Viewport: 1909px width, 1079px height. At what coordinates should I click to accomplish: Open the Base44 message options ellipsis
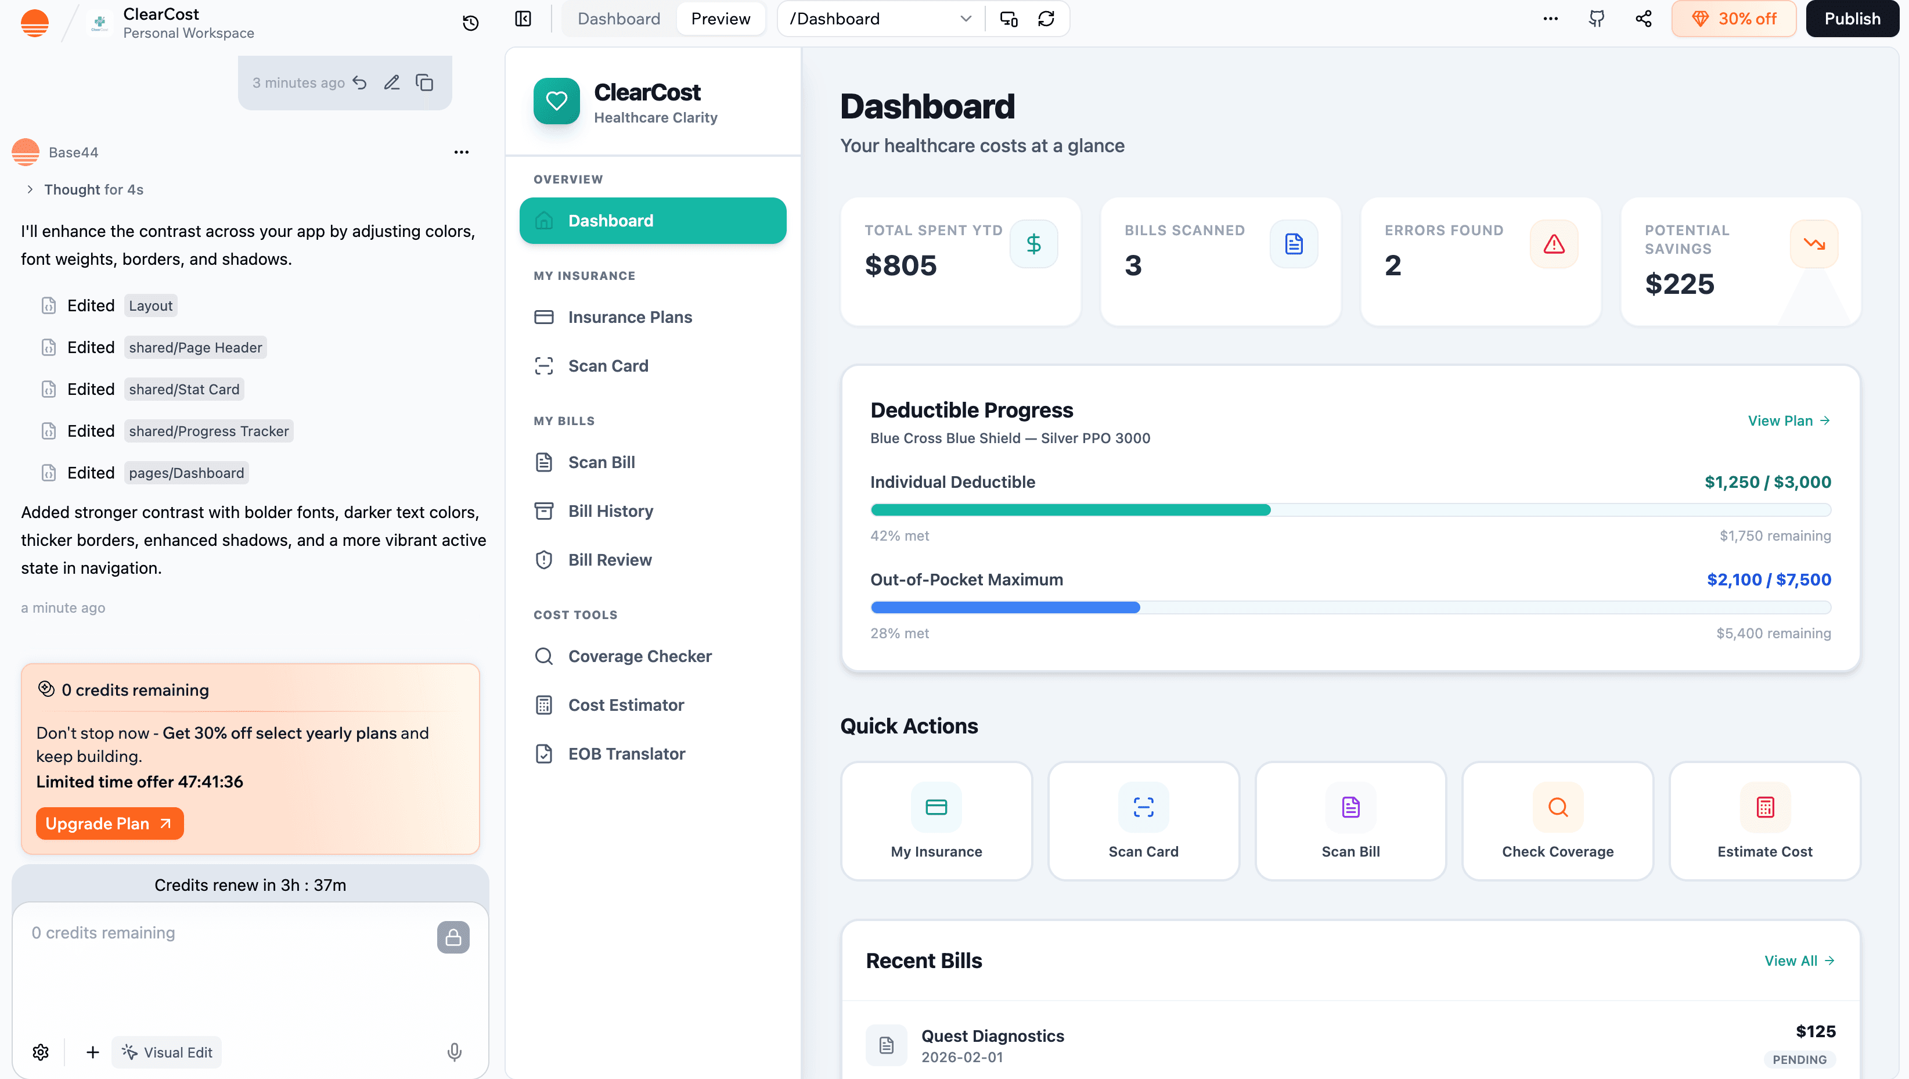[461, 152]
